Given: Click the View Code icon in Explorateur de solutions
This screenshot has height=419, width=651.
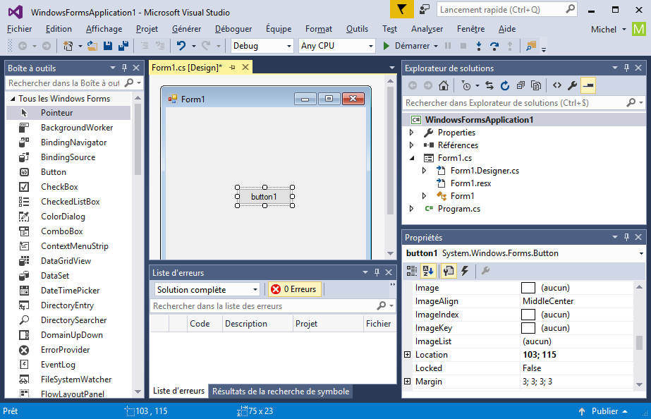Looking at the screenshot, I should pos(557,85).
